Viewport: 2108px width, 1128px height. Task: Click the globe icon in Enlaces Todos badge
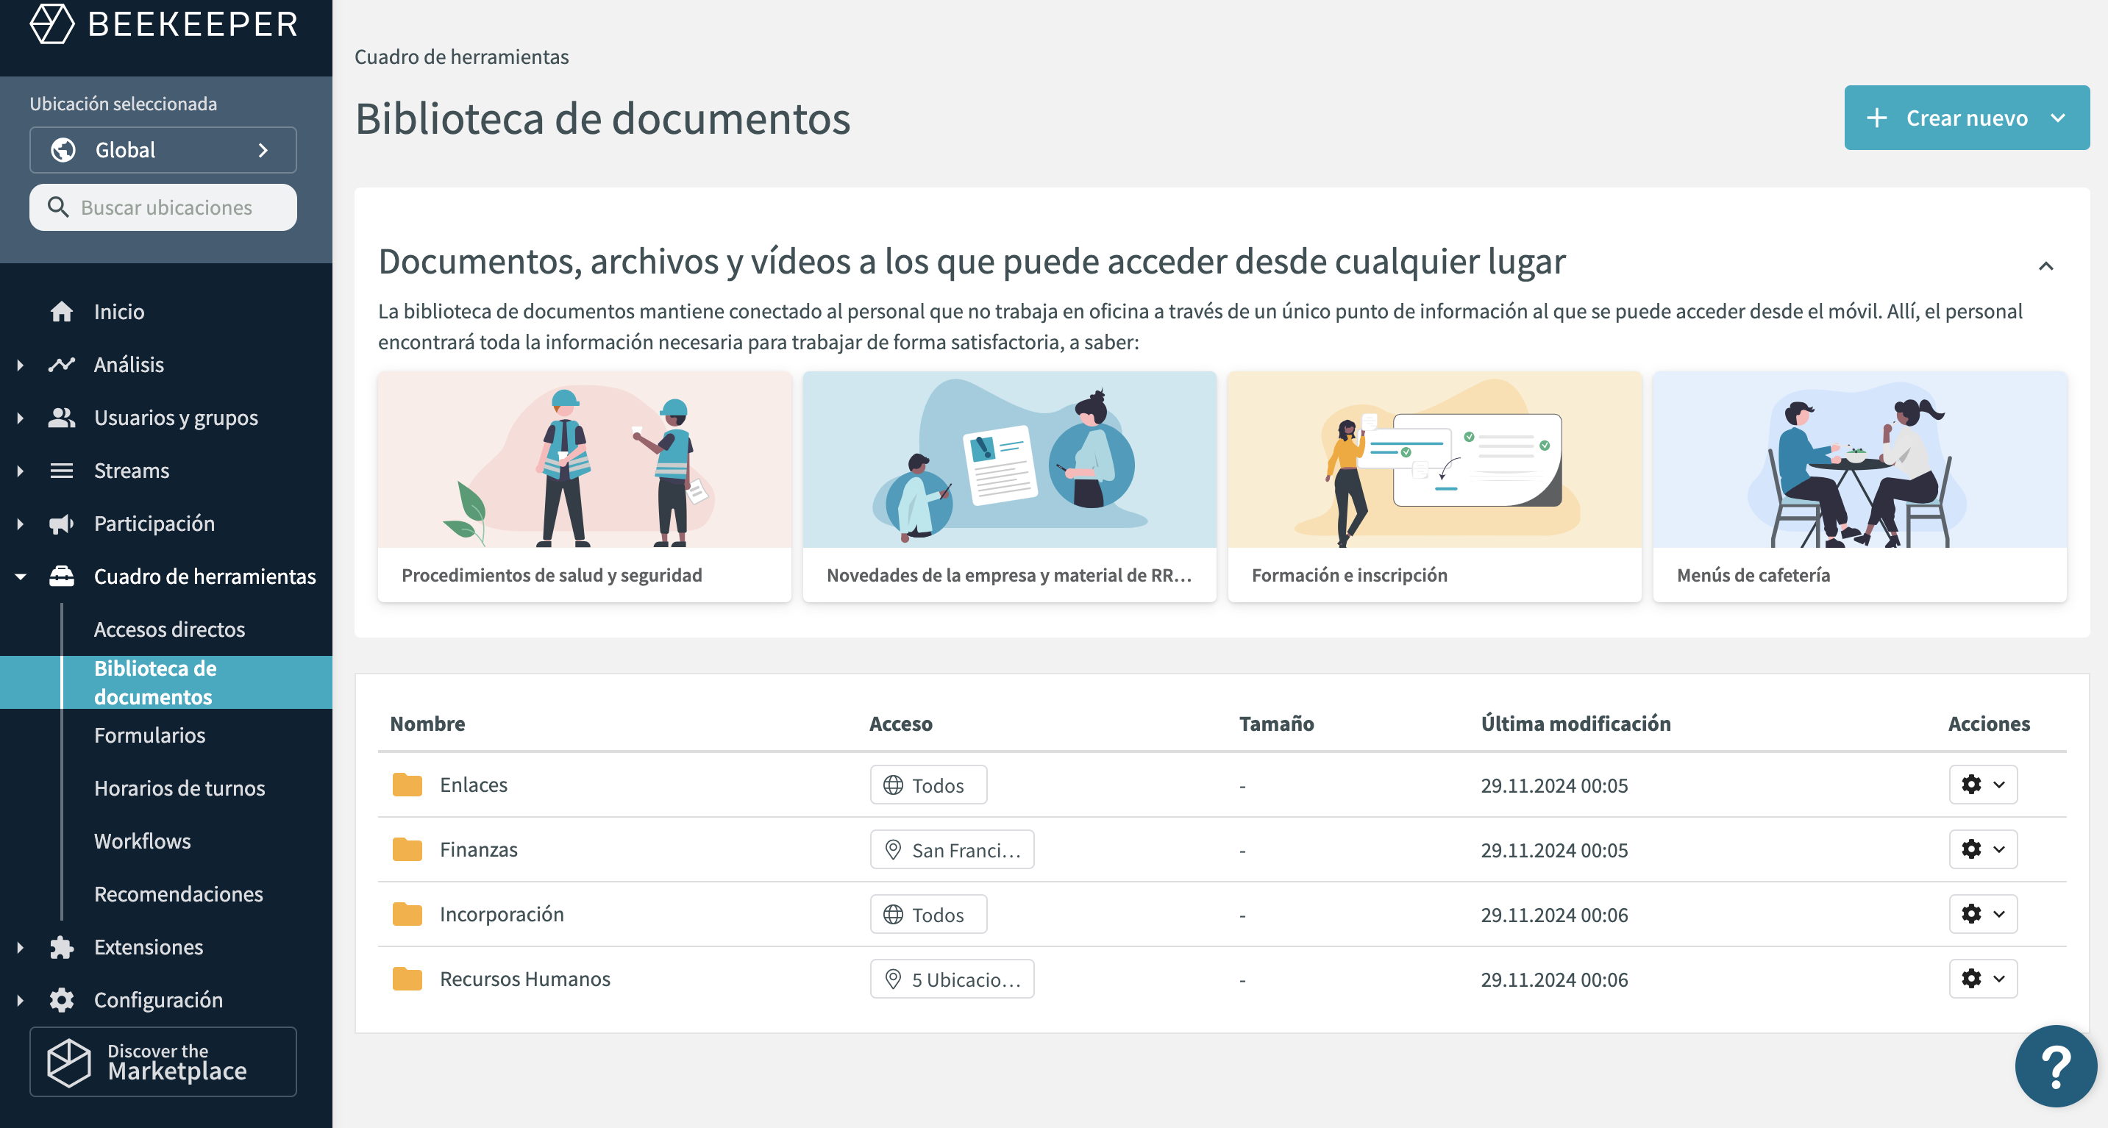[x=893, y=785]
